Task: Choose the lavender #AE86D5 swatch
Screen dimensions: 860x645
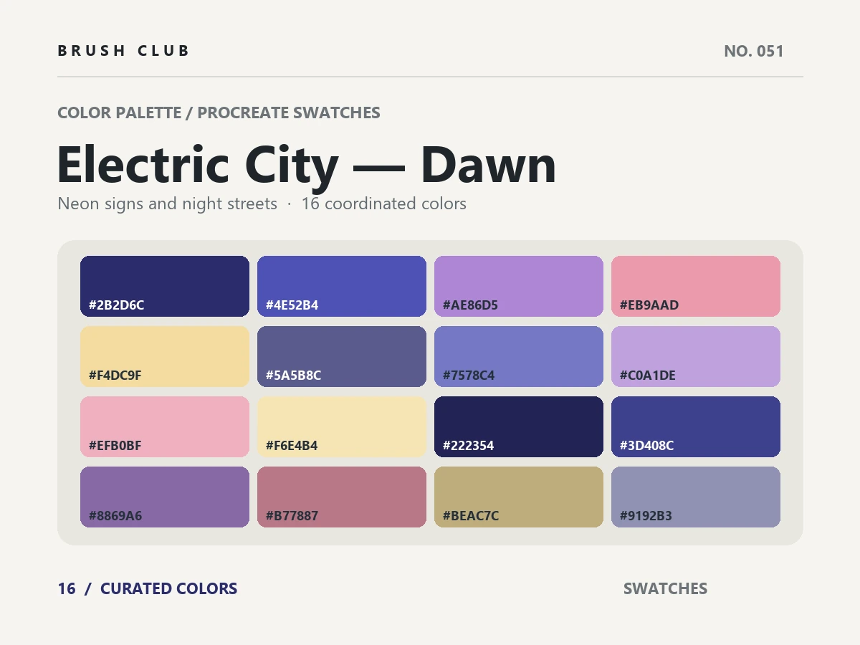Action: tap(519, 287)
